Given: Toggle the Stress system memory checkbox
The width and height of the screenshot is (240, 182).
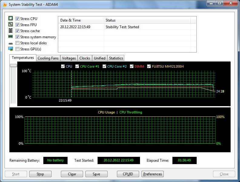Looking at the screenshot, I should [x=18, y=37].
